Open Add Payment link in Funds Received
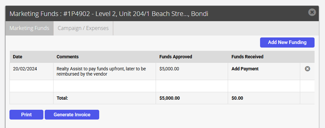325x128 pixels. pyautogui.click(x=245, y=69)
